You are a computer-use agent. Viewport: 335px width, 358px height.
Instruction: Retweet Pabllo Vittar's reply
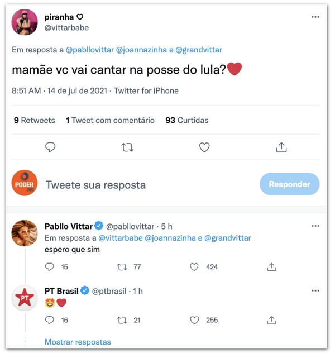(122, 267)
